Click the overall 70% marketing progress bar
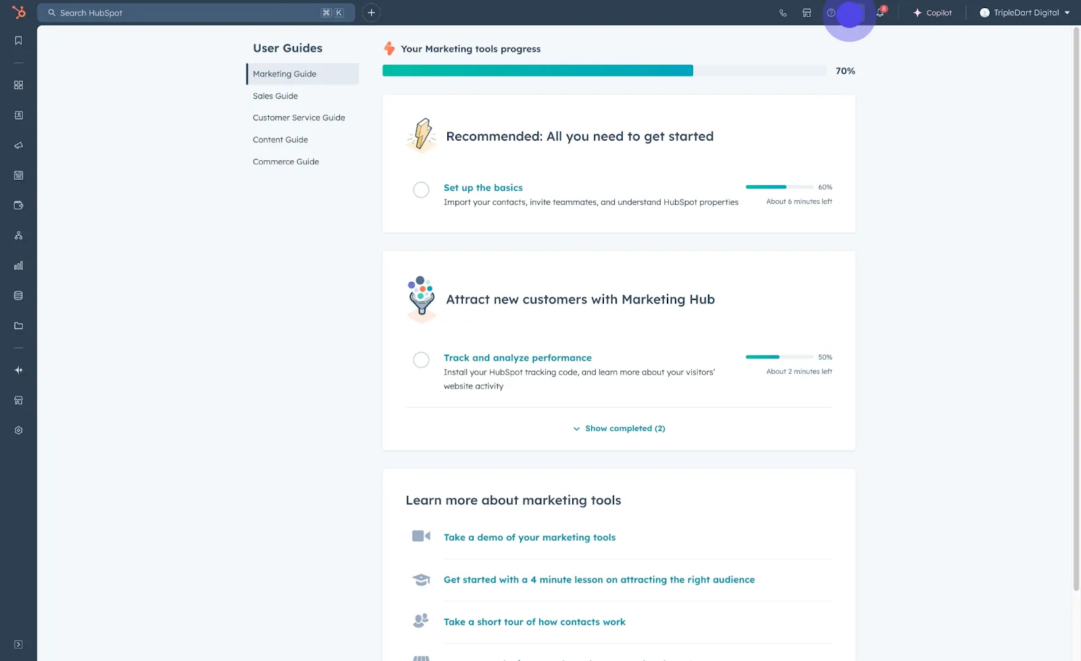 click(604, 70)
